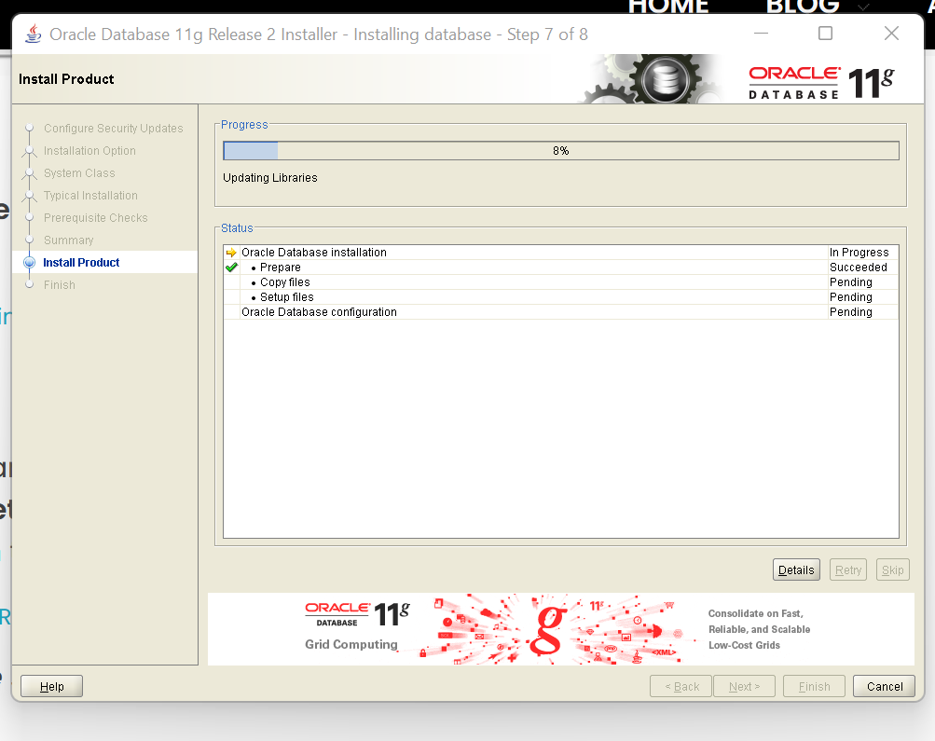The height and width of the screenshot is (741, 935).
Task: Select Installation Option step
Action: [x=89, y=151]
